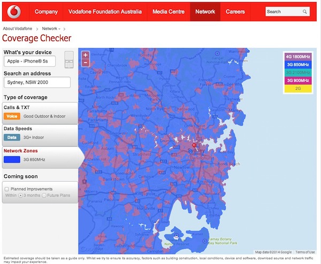Click the blue Network Zones color swatch
Viewport: 321px width, 264px height.
click(12, 159)
